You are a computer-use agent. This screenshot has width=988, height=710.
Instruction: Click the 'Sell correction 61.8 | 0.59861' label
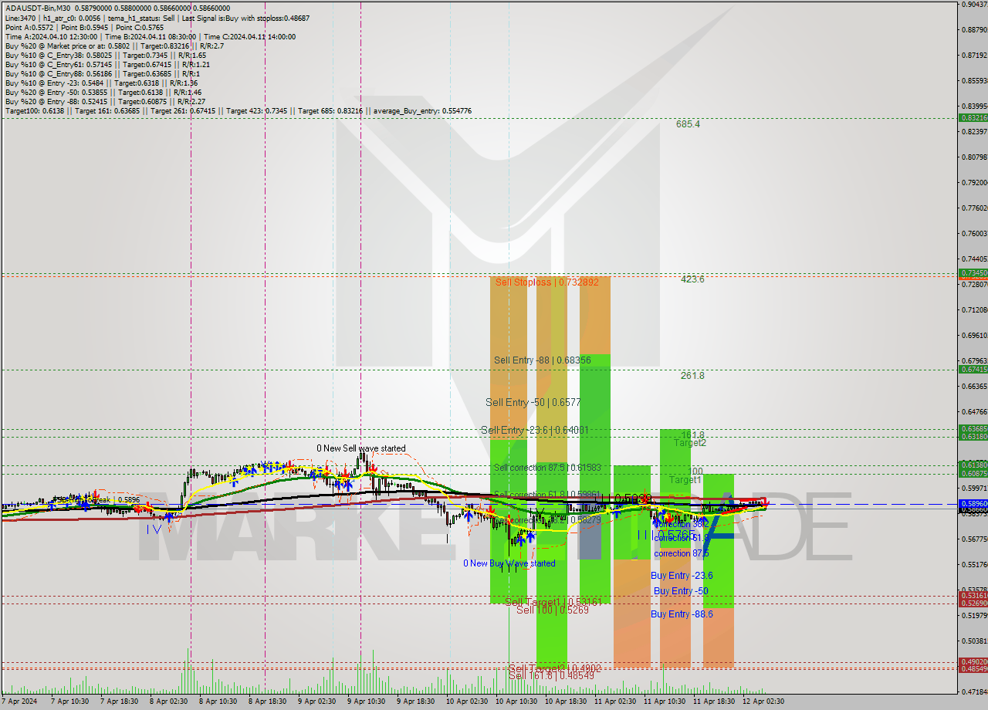(x=547, y=495)
